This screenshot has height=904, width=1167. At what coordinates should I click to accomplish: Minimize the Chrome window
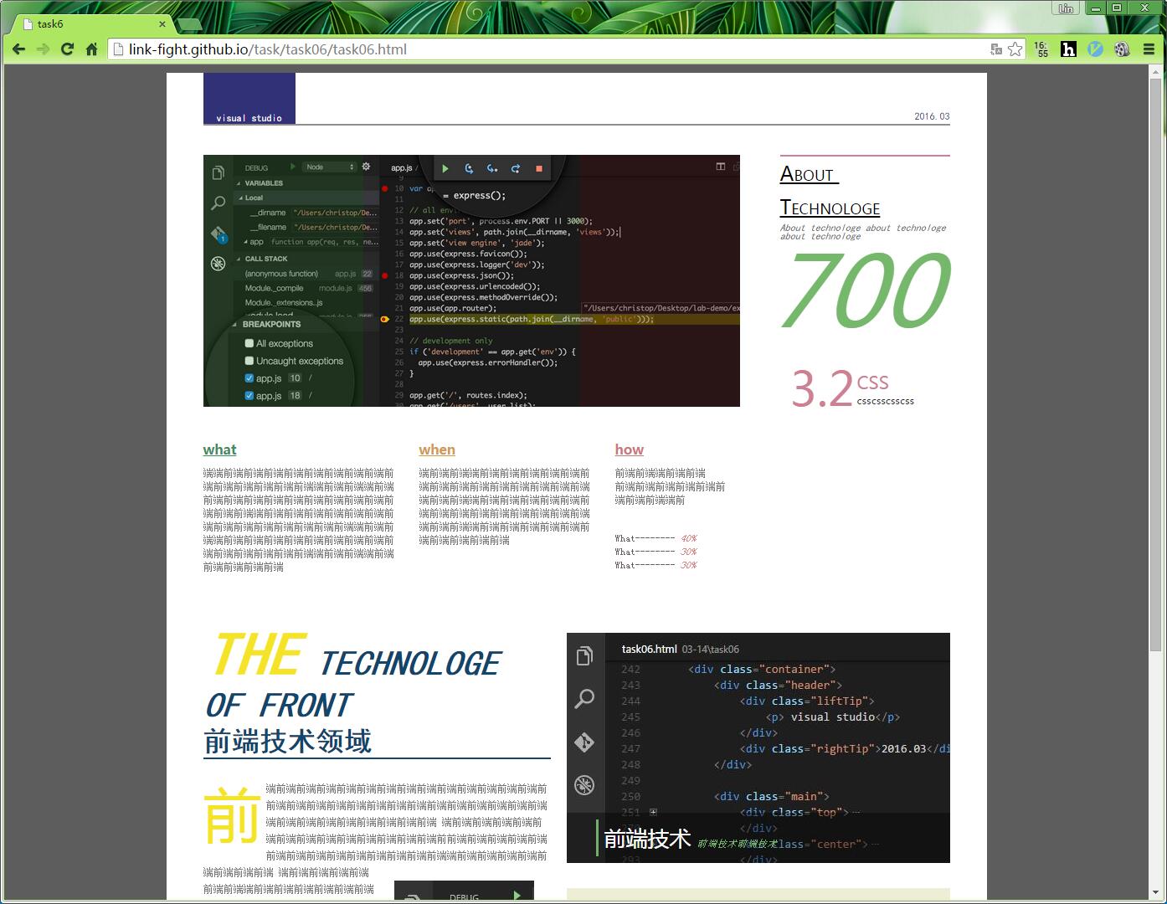[1096, 8]
